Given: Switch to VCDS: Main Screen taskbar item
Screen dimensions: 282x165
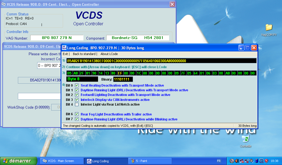Looking at the screenshot, I should click(62, 161).
